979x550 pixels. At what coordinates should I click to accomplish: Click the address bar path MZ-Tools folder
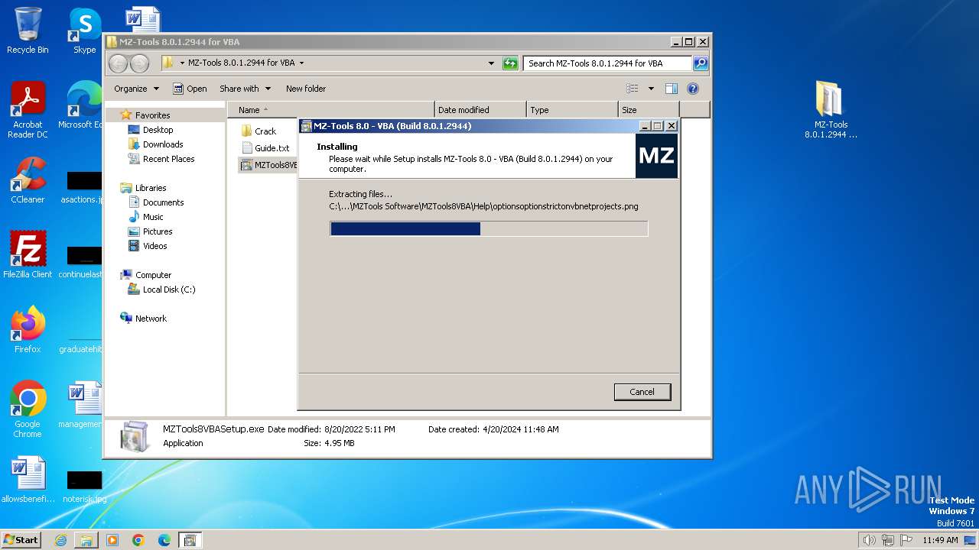(241, 63)
